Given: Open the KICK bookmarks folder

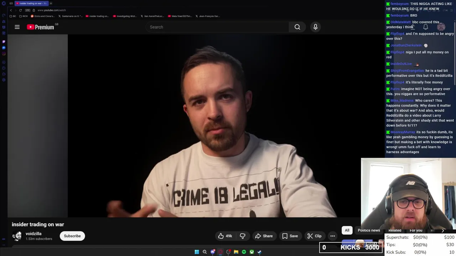Looking at the screenshot, I should 23,16.
